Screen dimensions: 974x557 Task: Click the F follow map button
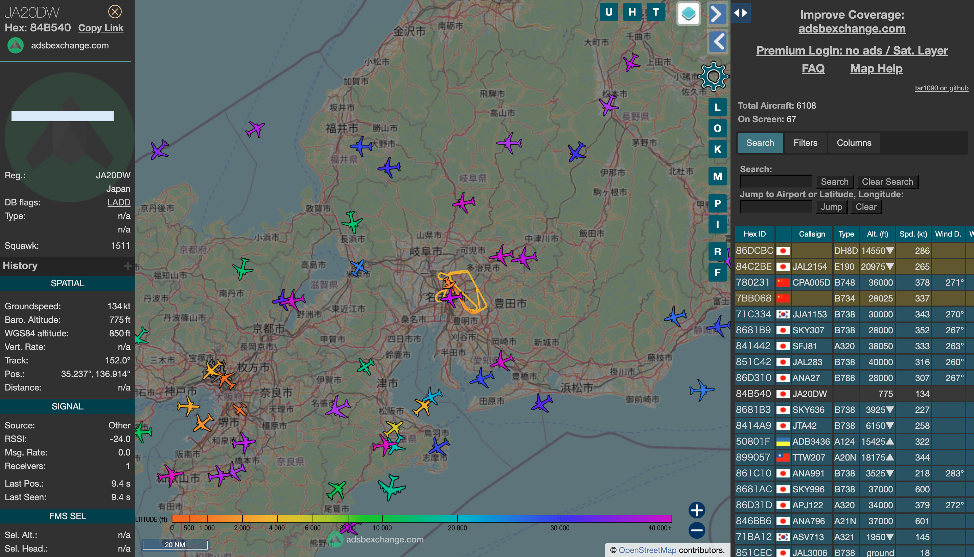coord(718,272)
